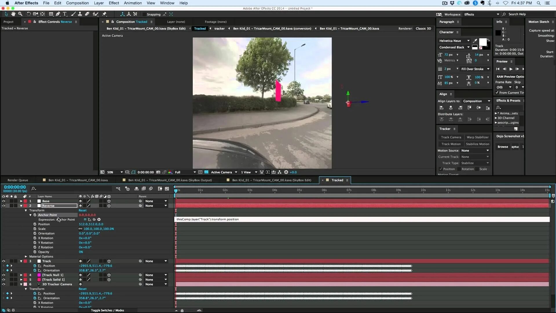Select the Track Camera tool

click(451, 137)
